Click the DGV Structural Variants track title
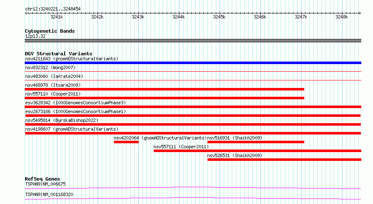This screenshot has width=373, height=204. [59, 54]
